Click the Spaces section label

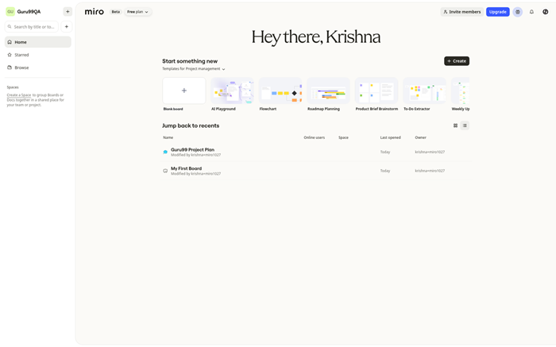pyautogui.click(x=13, y=87)
